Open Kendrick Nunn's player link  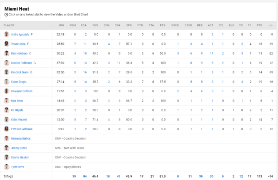(x=19, y=72)
